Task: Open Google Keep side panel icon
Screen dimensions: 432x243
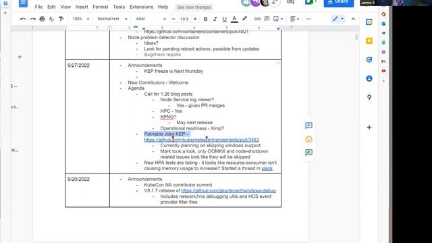Action: [x=369, y=41]
